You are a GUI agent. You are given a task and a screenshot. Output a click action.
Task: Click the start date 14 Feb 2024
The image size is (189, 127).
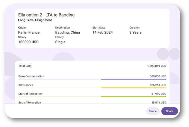point(103,32)
